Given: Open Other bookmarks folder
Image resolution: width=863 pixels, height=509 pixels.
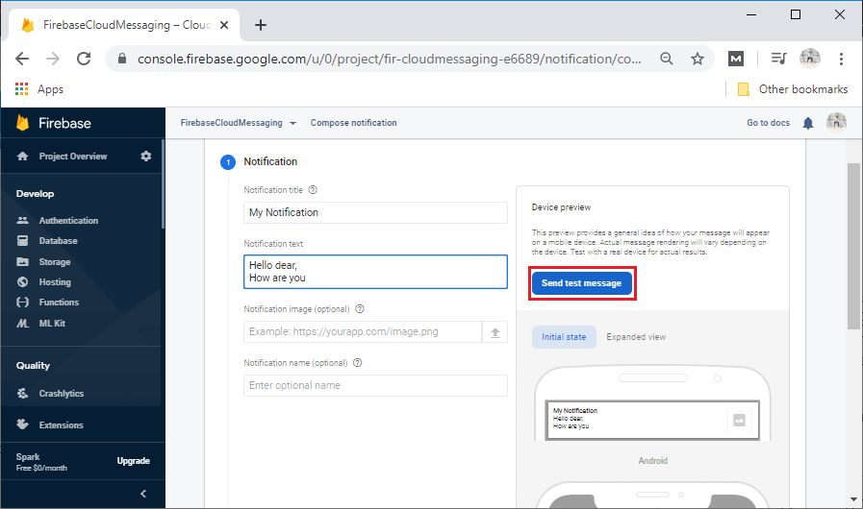Looking at the screenshot, I should [793, 89].
